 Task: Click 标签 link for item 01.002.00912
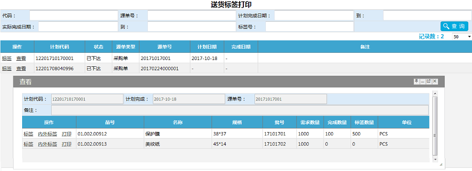[x=28, y=134]
